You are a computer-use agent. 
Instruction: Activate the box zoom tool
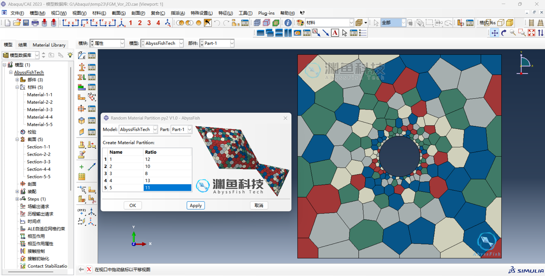click(522, 33)
